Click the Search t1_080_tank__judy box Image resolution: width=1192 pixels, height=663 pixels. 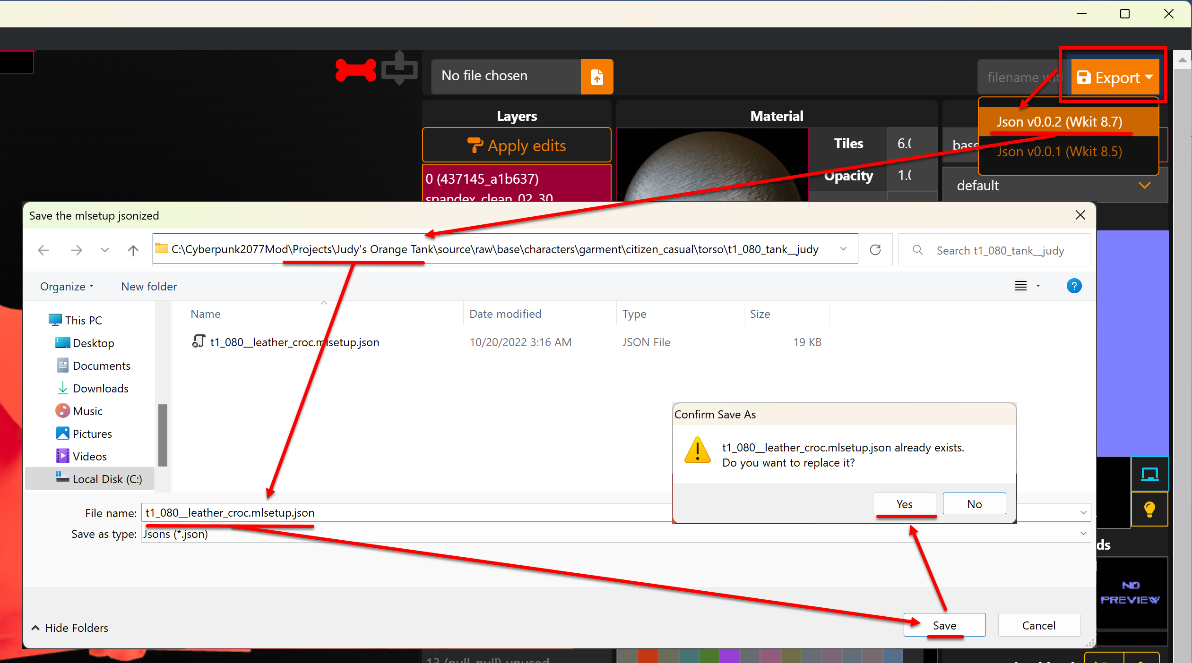[994, 250]
